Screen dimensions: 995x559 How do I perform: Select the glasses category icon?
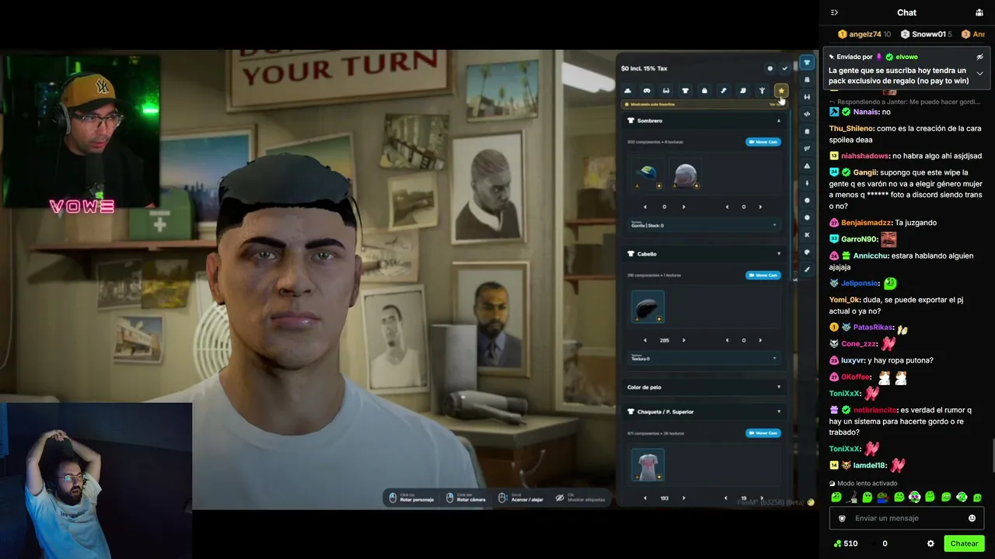[x=665, y=91]
